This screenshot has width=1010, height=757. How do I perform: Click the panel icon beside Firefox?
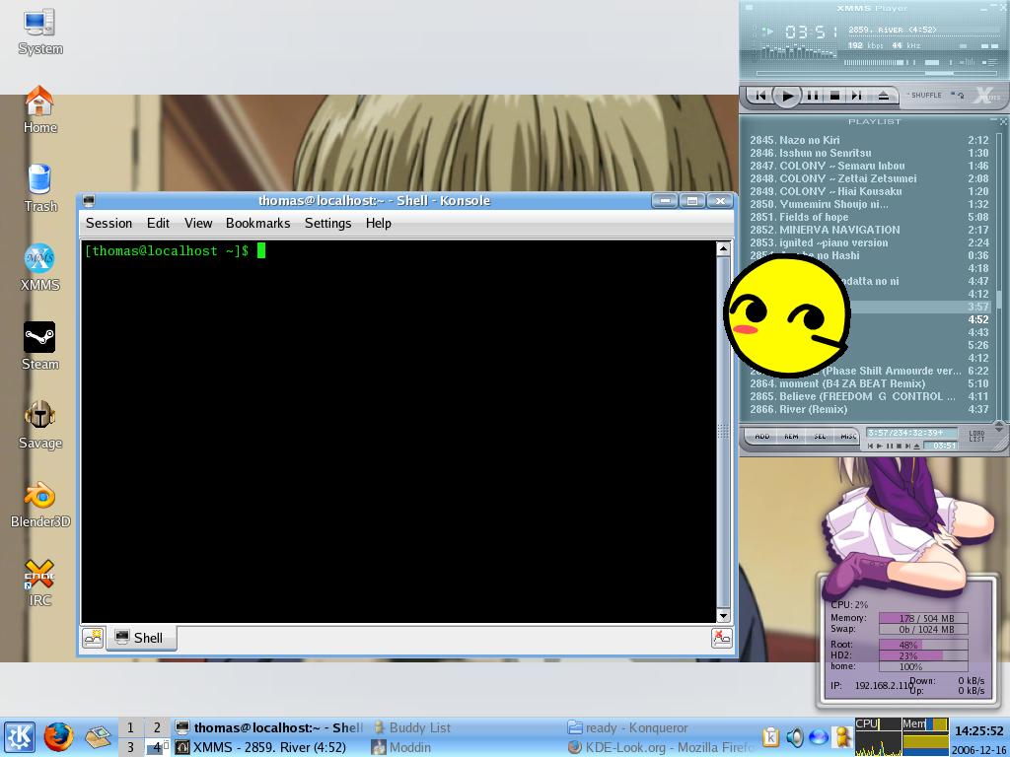pyautogui.click(x=98, y=737)
